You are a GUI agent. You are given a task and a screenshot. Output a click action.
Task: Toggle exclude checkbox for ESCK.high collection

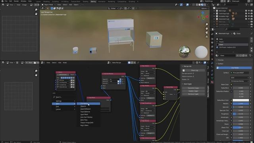click(246, 11)
